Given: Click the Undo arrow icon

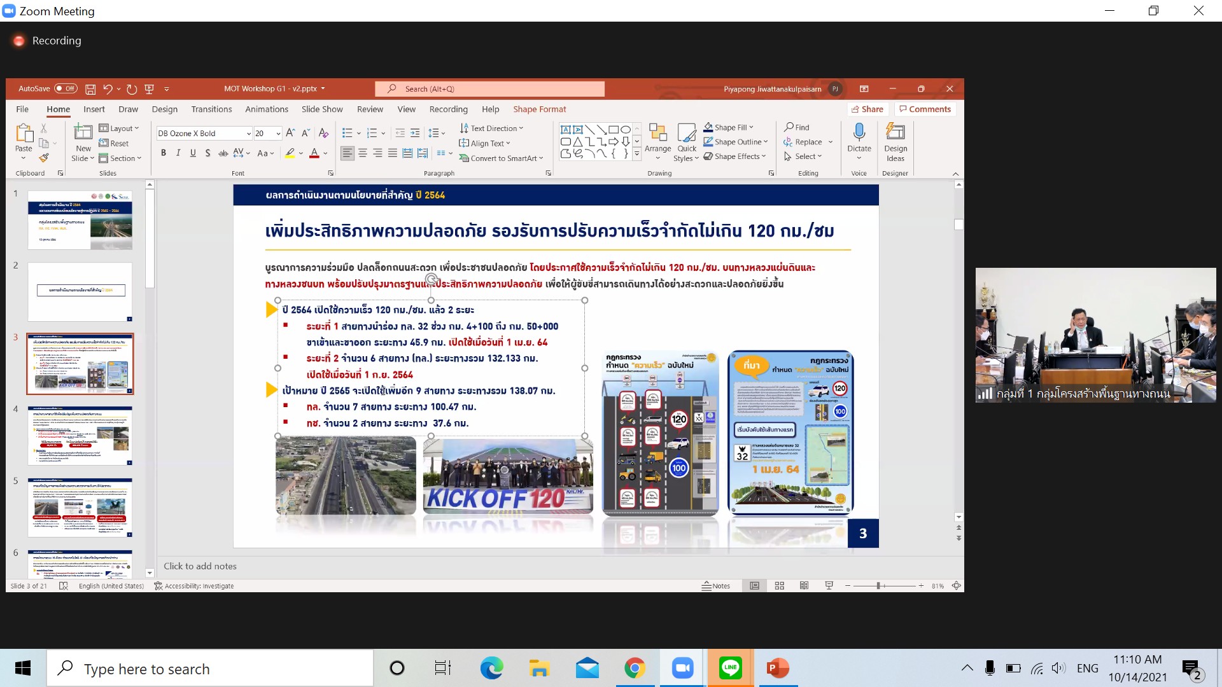Looking at the screenshot, I should pos(108,89).
